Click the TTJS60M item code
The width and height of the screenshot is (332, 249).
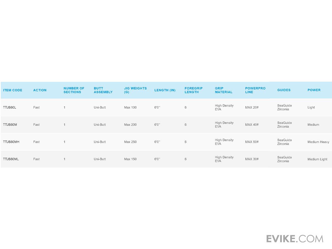(10, 125)
